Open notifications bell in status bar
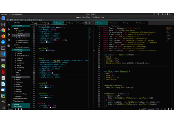Image resolution: width=174 pixels, height=123 pixels. pos(172,109)
